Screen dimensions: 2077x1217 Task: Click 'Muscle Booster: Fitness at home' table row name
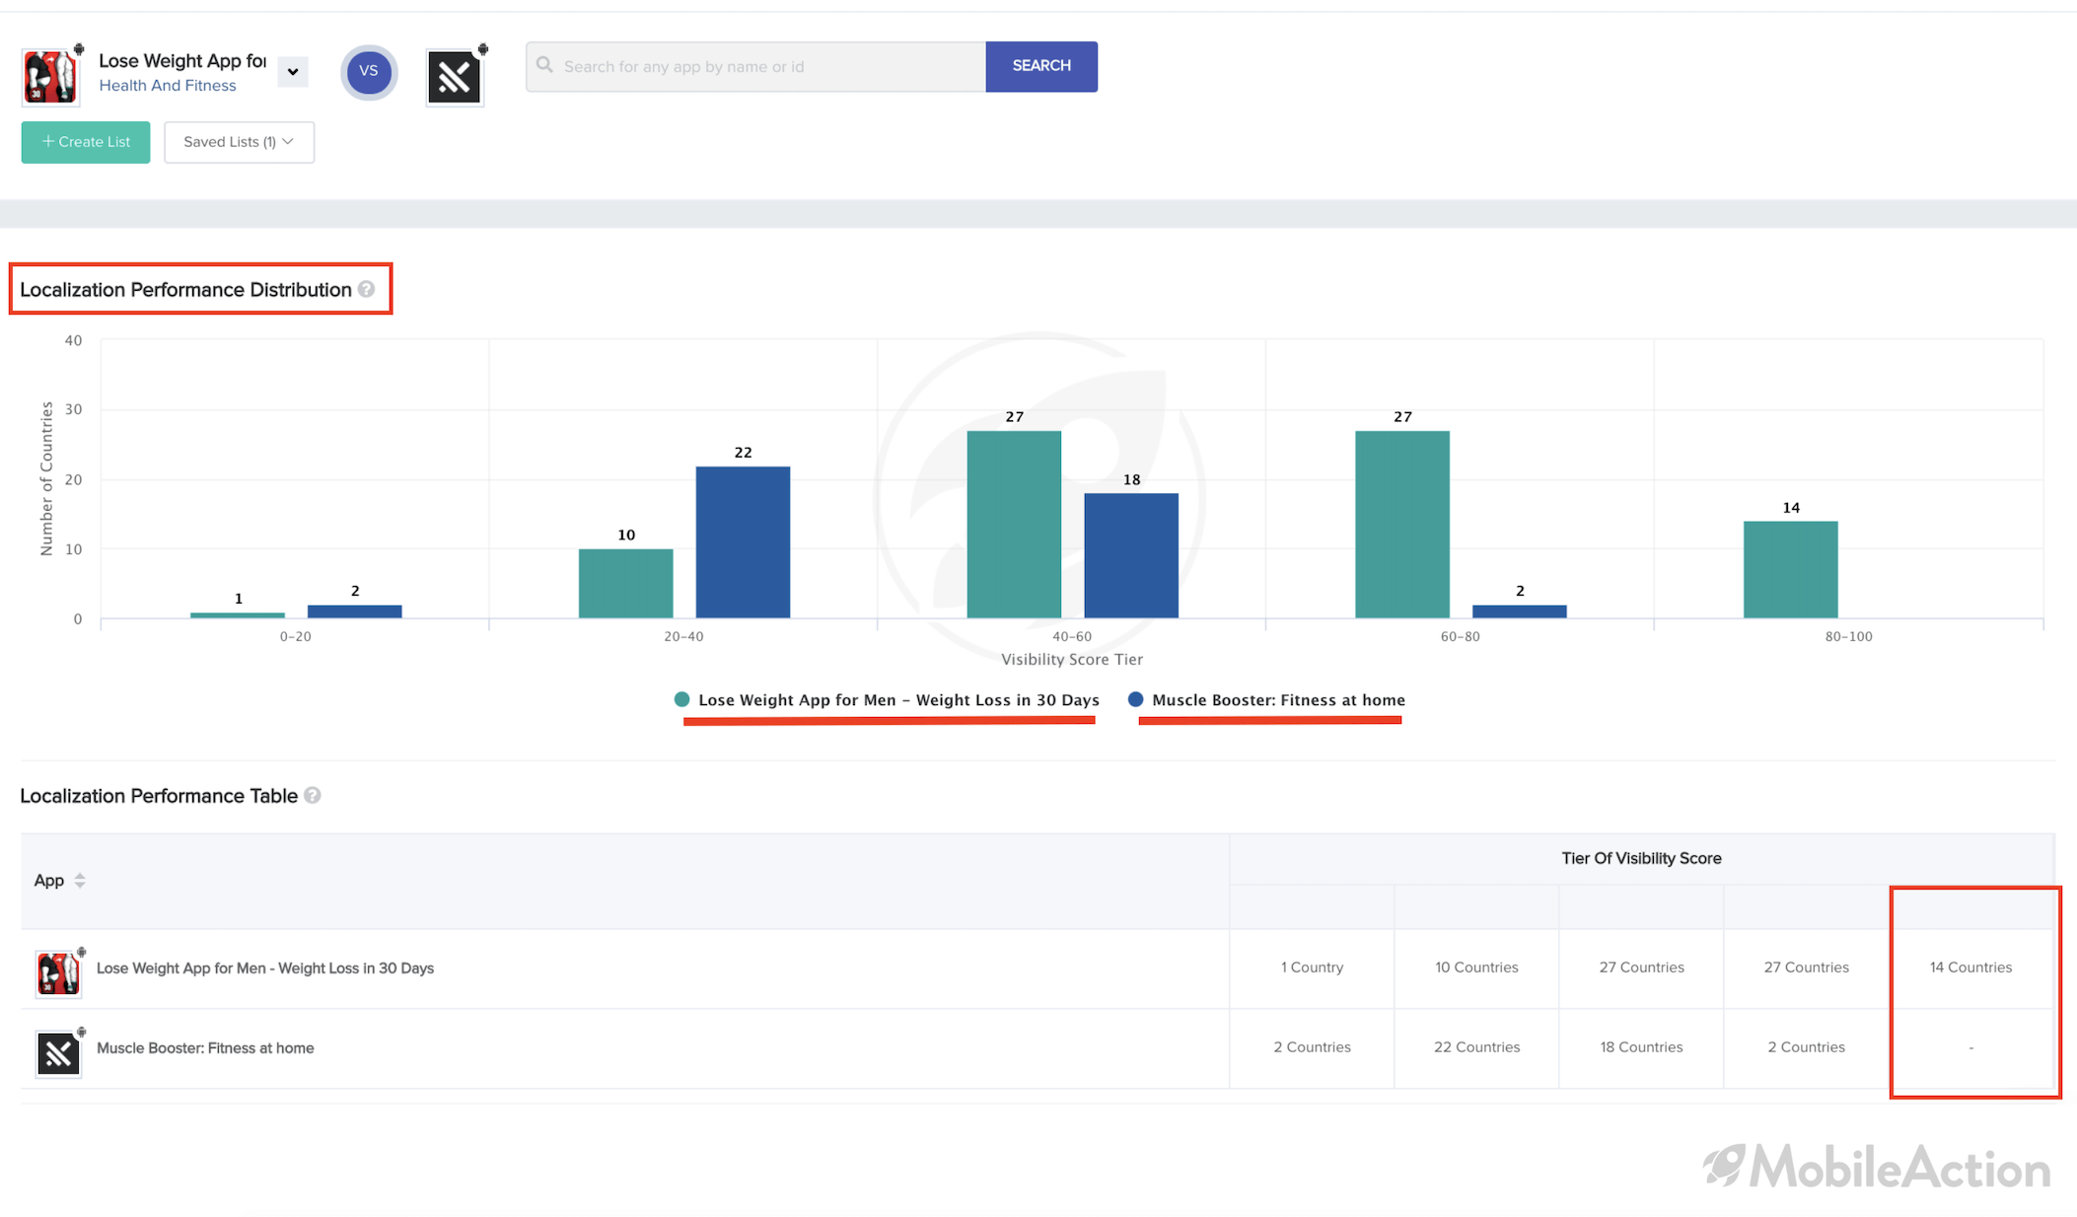[205, 1048]
